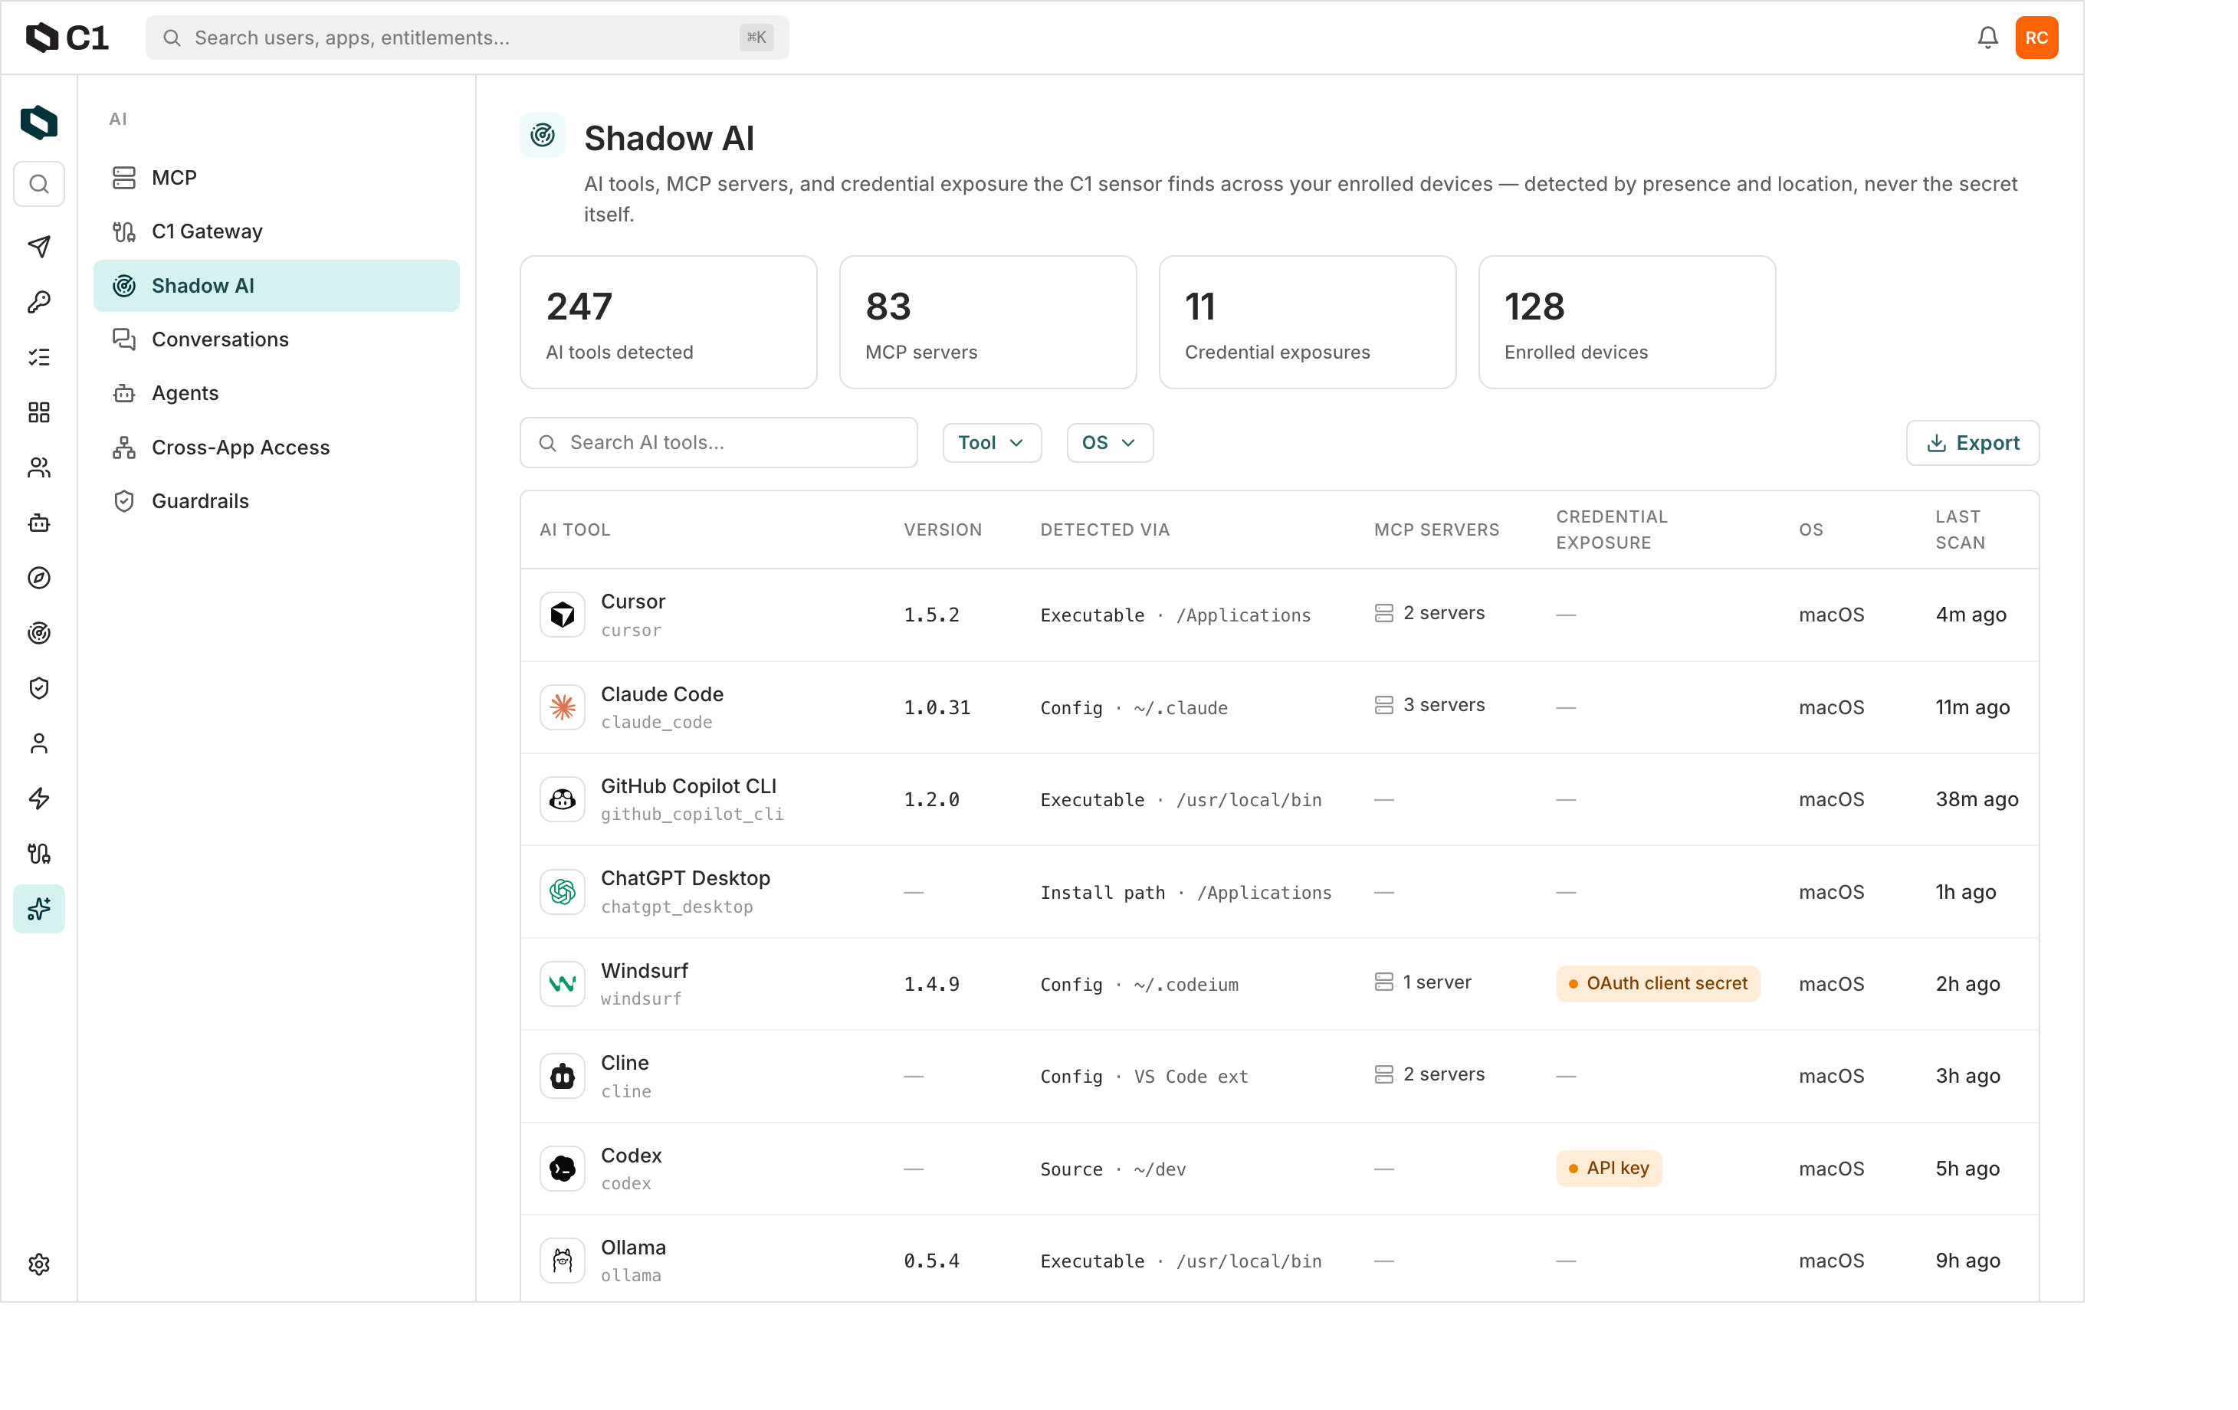This screenshot has height=1410, width=2238.
Task: Click the VERSION column header
Action: tap(943, 530)
